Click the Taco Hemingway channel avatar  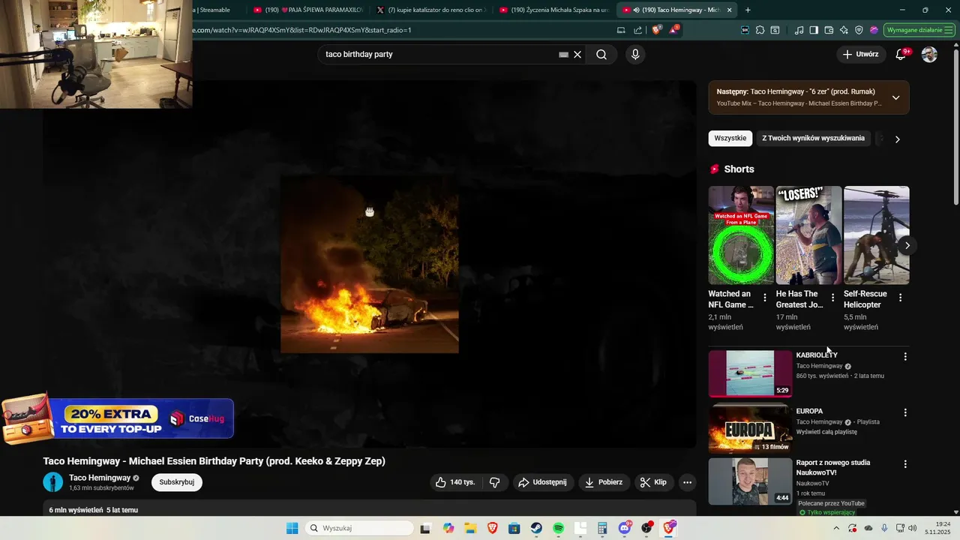coord(53,482)
